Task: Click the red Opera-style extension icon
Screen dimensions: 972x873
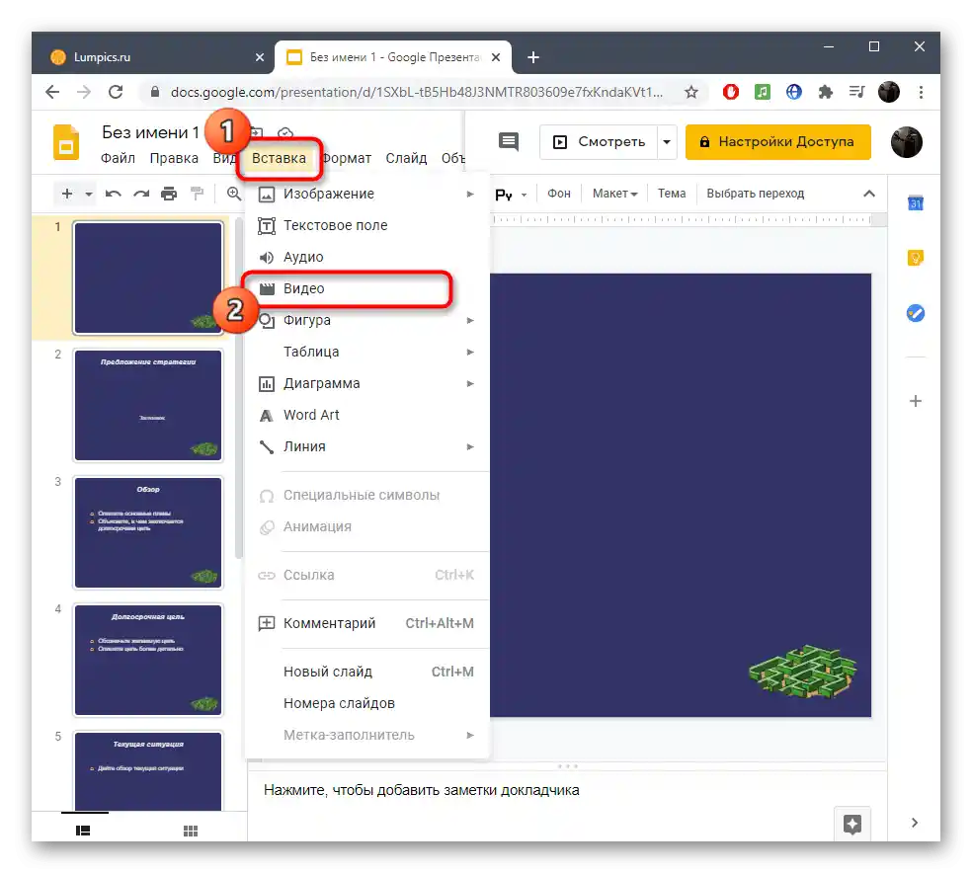Action: (x=730, y=92)
